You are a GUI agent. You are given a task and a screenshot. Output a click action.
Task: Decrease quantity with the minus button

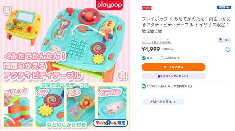point(195,67)
